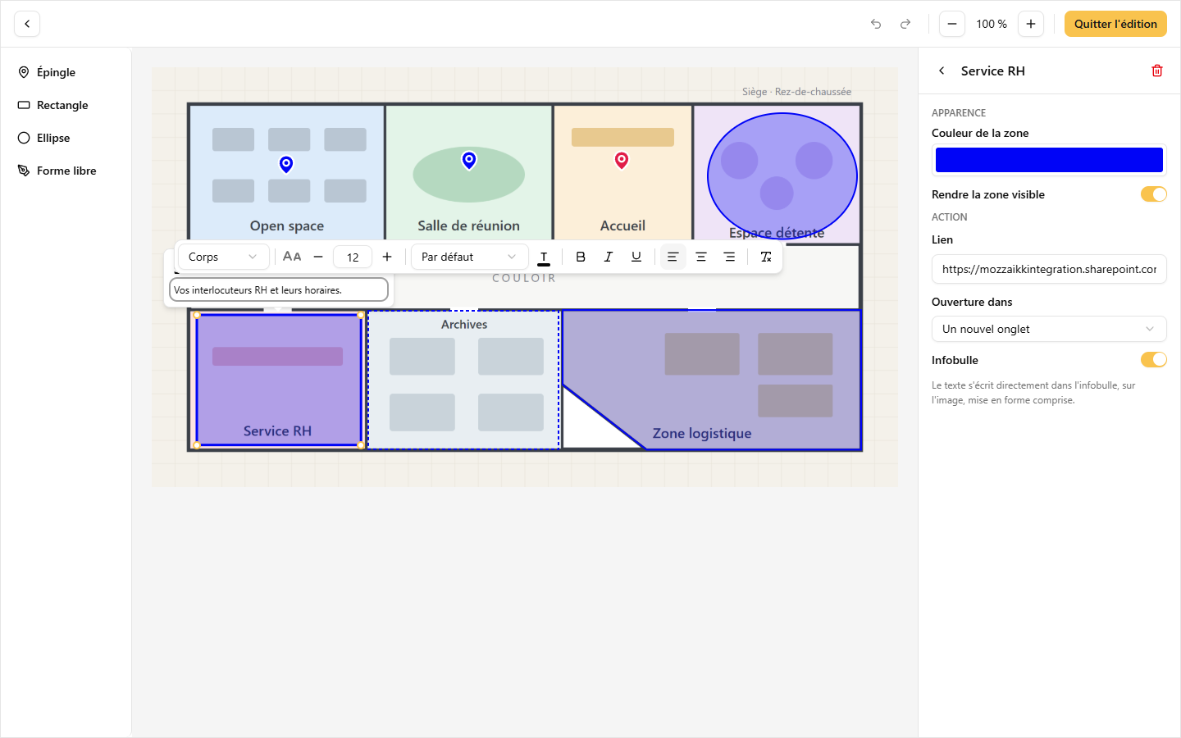Screen dimensions: 1181x738
Task: Open the Corps text style dropdown
Action: (x=223, y=257)
